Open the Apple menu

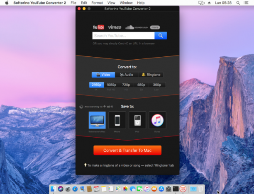(7, 3)
